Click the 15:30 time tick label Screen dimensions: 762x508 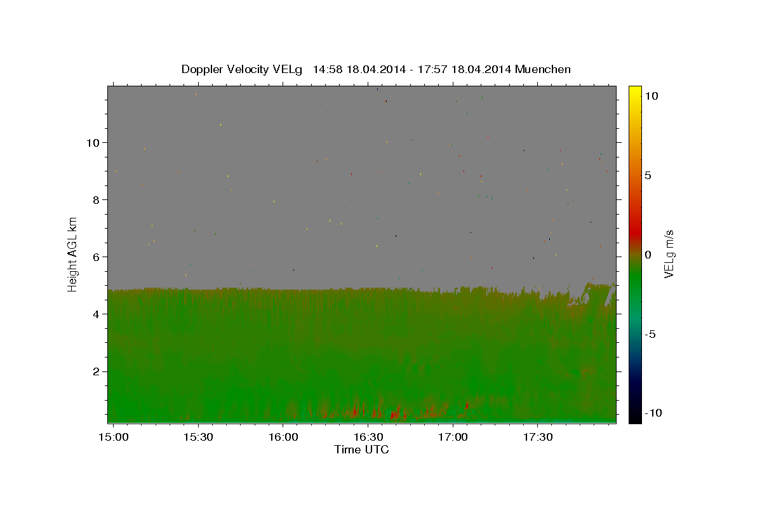tap(198, 438)
